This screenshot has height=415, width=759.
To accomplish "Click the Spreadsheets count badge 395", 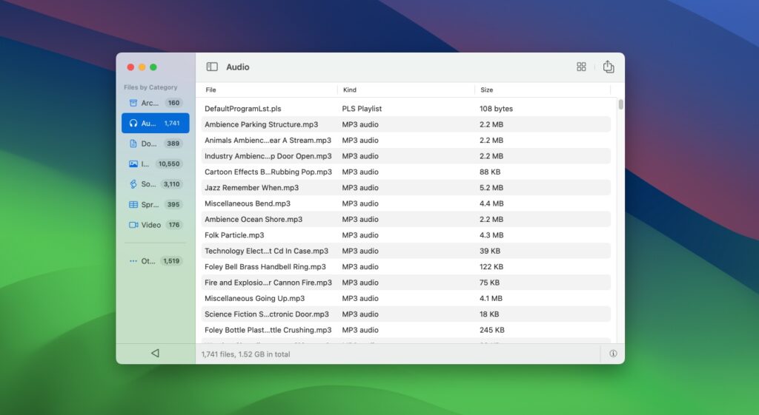I will [x=173, y=204].
